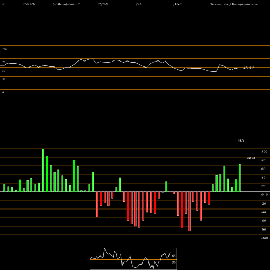Click the 30 level label on RSI axis
The image size is (270, 270).
pyautogui.click(x=4, y=79)
